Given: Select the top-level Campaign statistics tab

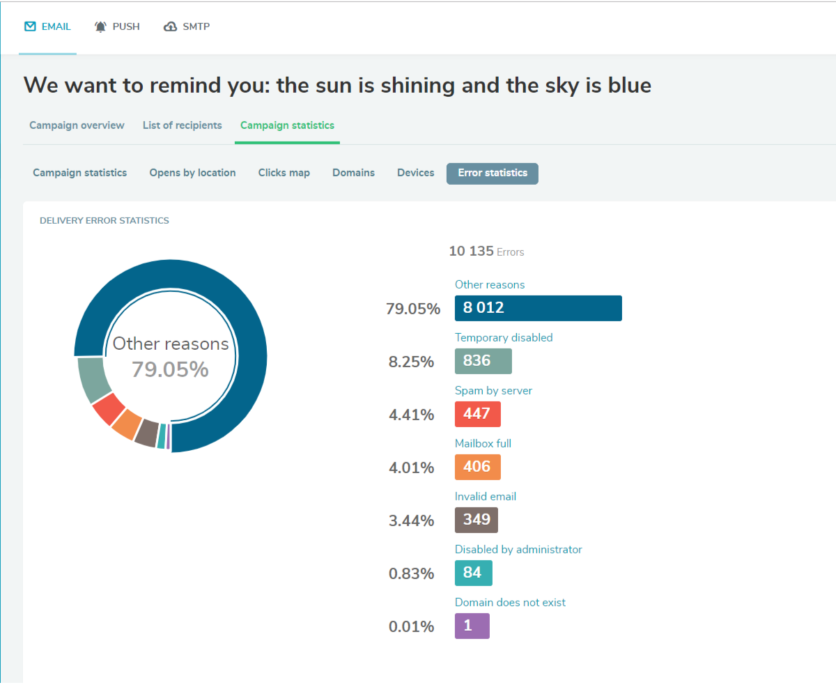Looking at the screenshot, I should (x=287, y=125).
